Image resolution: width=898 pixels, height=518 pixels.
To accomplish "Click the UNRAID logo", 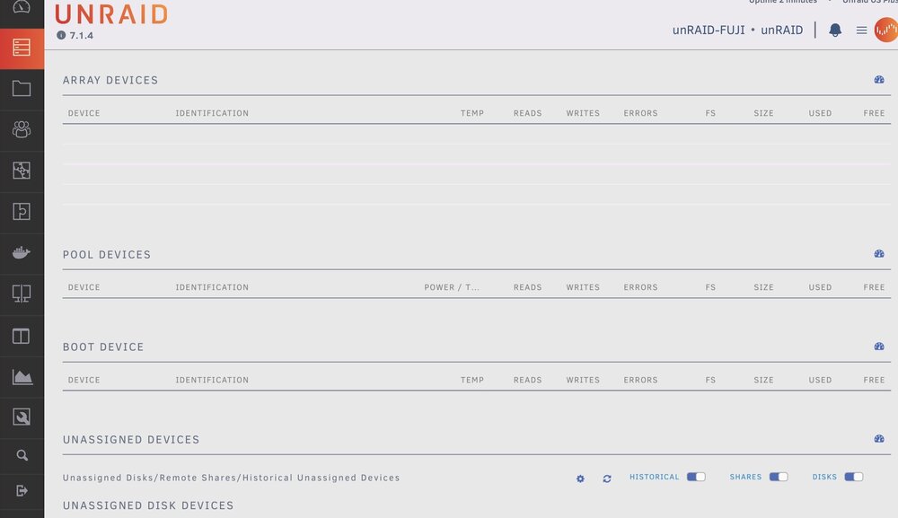I will point(111,14).
